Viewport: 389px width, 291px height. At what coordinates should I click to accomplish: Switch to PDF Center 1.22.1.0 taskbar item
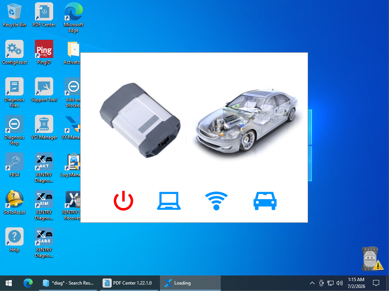tap(129, 283)
